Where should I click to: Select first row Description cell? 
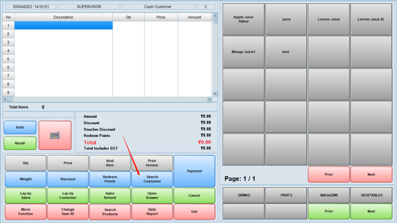pos(64,26)
